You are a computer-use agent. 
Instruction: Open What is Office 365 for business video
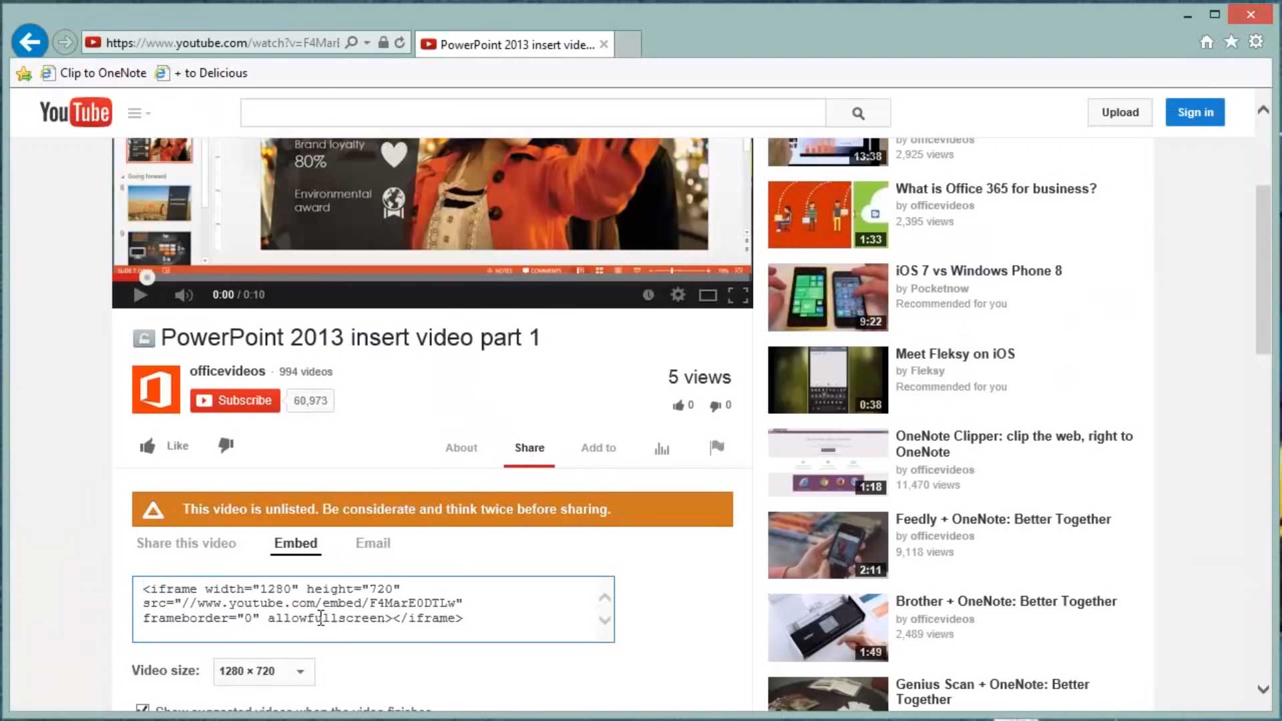(x=996, y=189)
